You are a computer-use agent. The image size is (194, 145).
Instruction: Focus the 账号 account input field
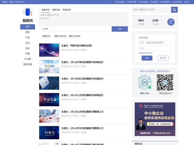[155, 42]
